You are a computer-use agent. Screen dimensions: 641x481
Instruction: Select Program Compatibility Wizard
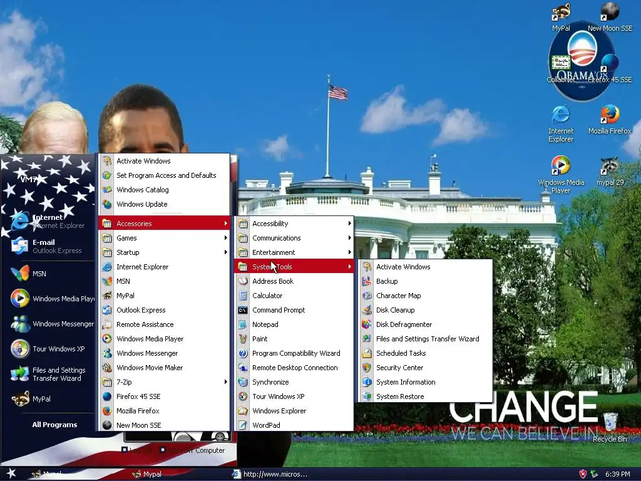coord(294,353)
